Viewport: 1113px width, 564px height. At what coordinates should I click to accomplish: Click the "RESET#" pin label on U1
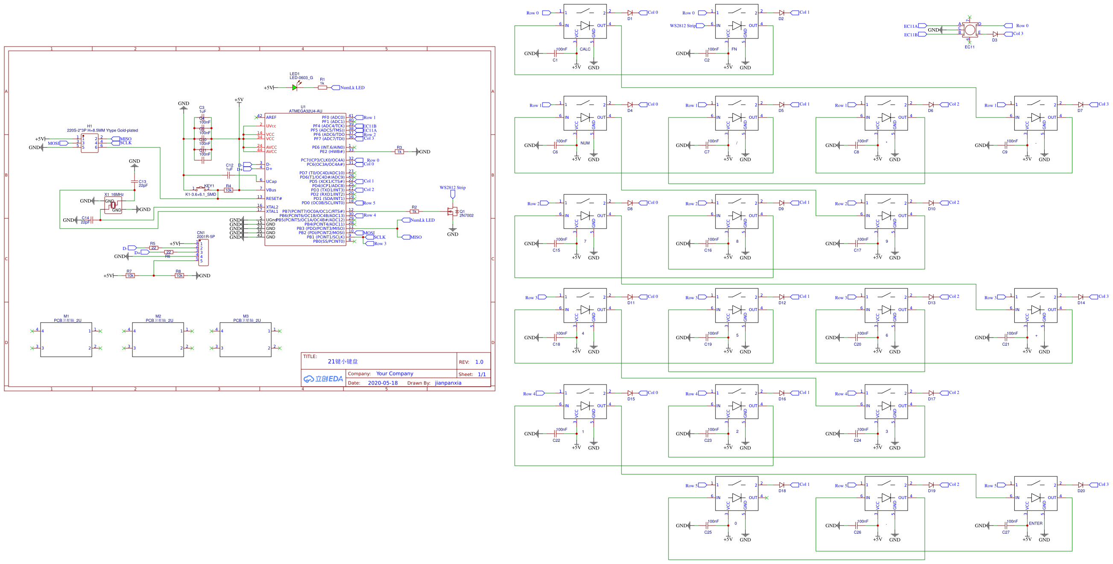click(x=274, y=199)
